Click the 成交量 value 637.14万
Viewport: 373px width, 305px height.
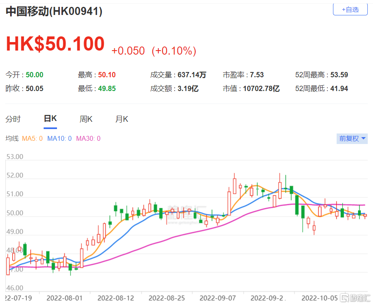click(x=192, y=75)
